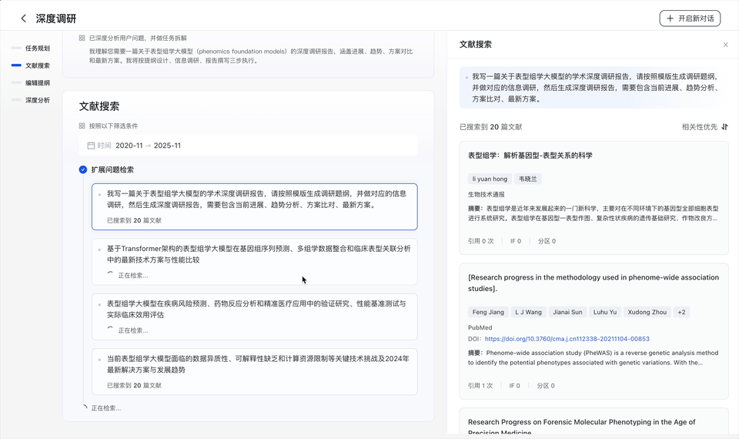Click the analysis icon beside 已深度分析用户问题
Viewport: 739px width, 439px height.
tap(82, 38)
